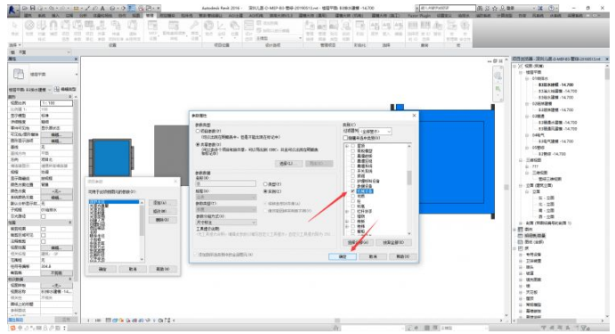This screenshot has width=615, height=334.
Task: Click the zoom region icon in navigation bar
Action: [498, 89]
